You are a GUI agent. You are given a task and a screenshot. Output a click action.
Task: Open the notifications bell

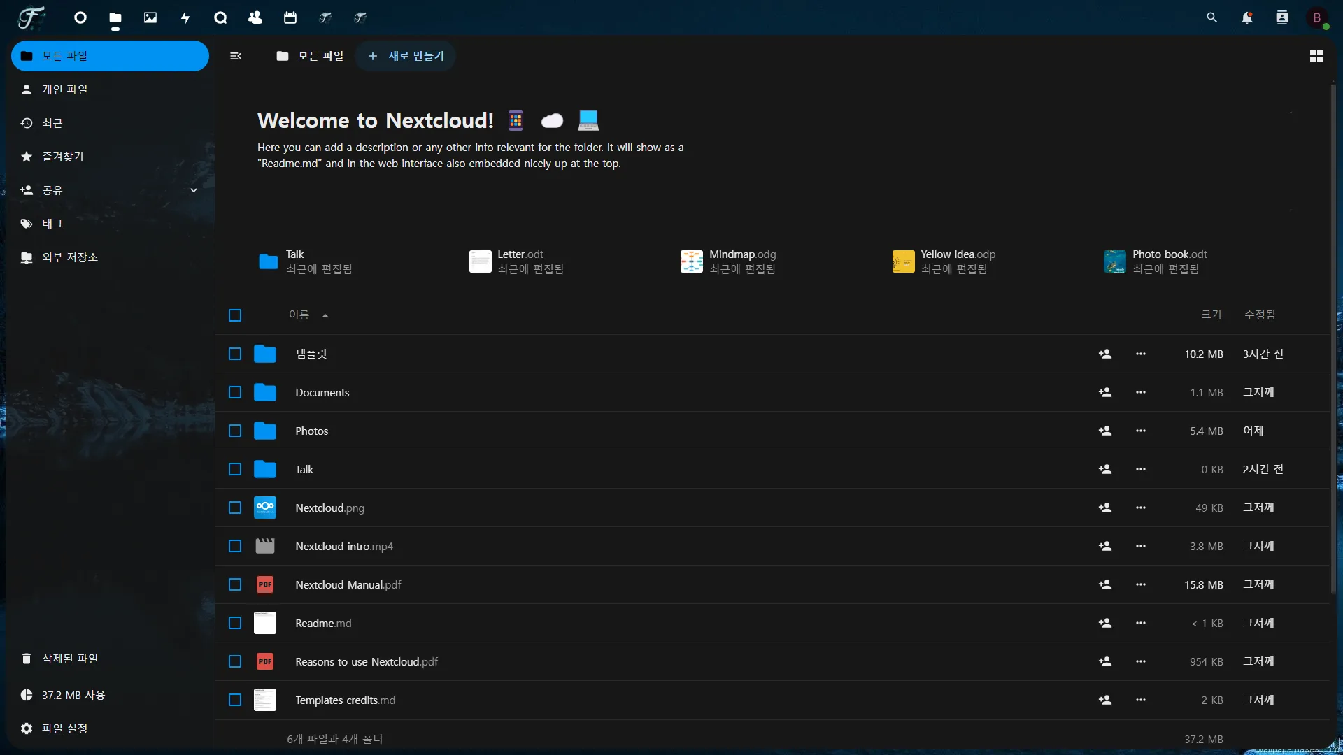pyautogui.click(x=1247, y=17)
